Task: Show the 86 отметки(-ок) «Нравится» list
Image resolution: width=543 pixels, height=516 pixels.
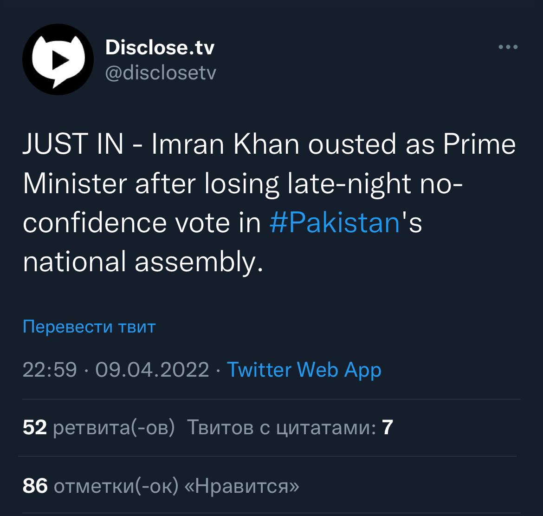Action: tap(161, 486)
